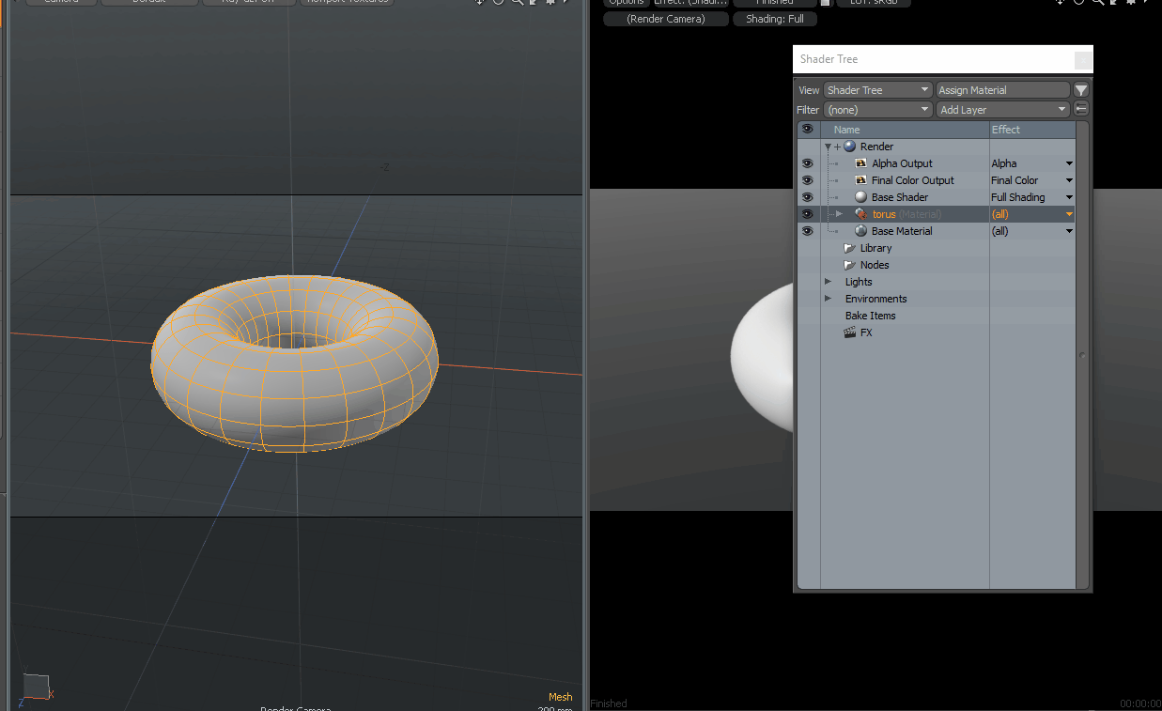Click the orange Mesh label in viewport
1162x711 pixels.
(561, 697)
